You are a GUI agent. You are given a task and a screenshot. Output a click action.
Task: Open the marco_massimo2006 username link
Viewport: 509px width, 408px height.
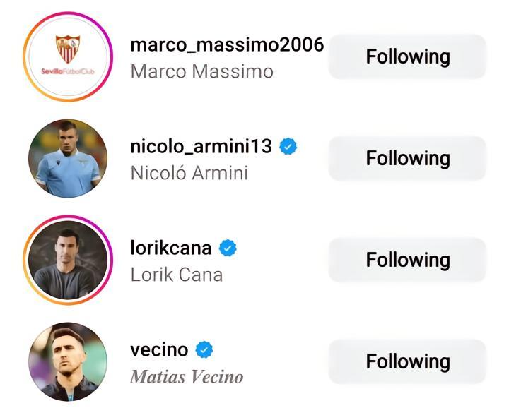coord(227,44)
